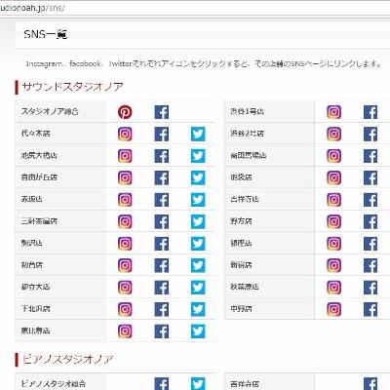Open Facebook for 渋谷1号店

[x=370, y=112]
